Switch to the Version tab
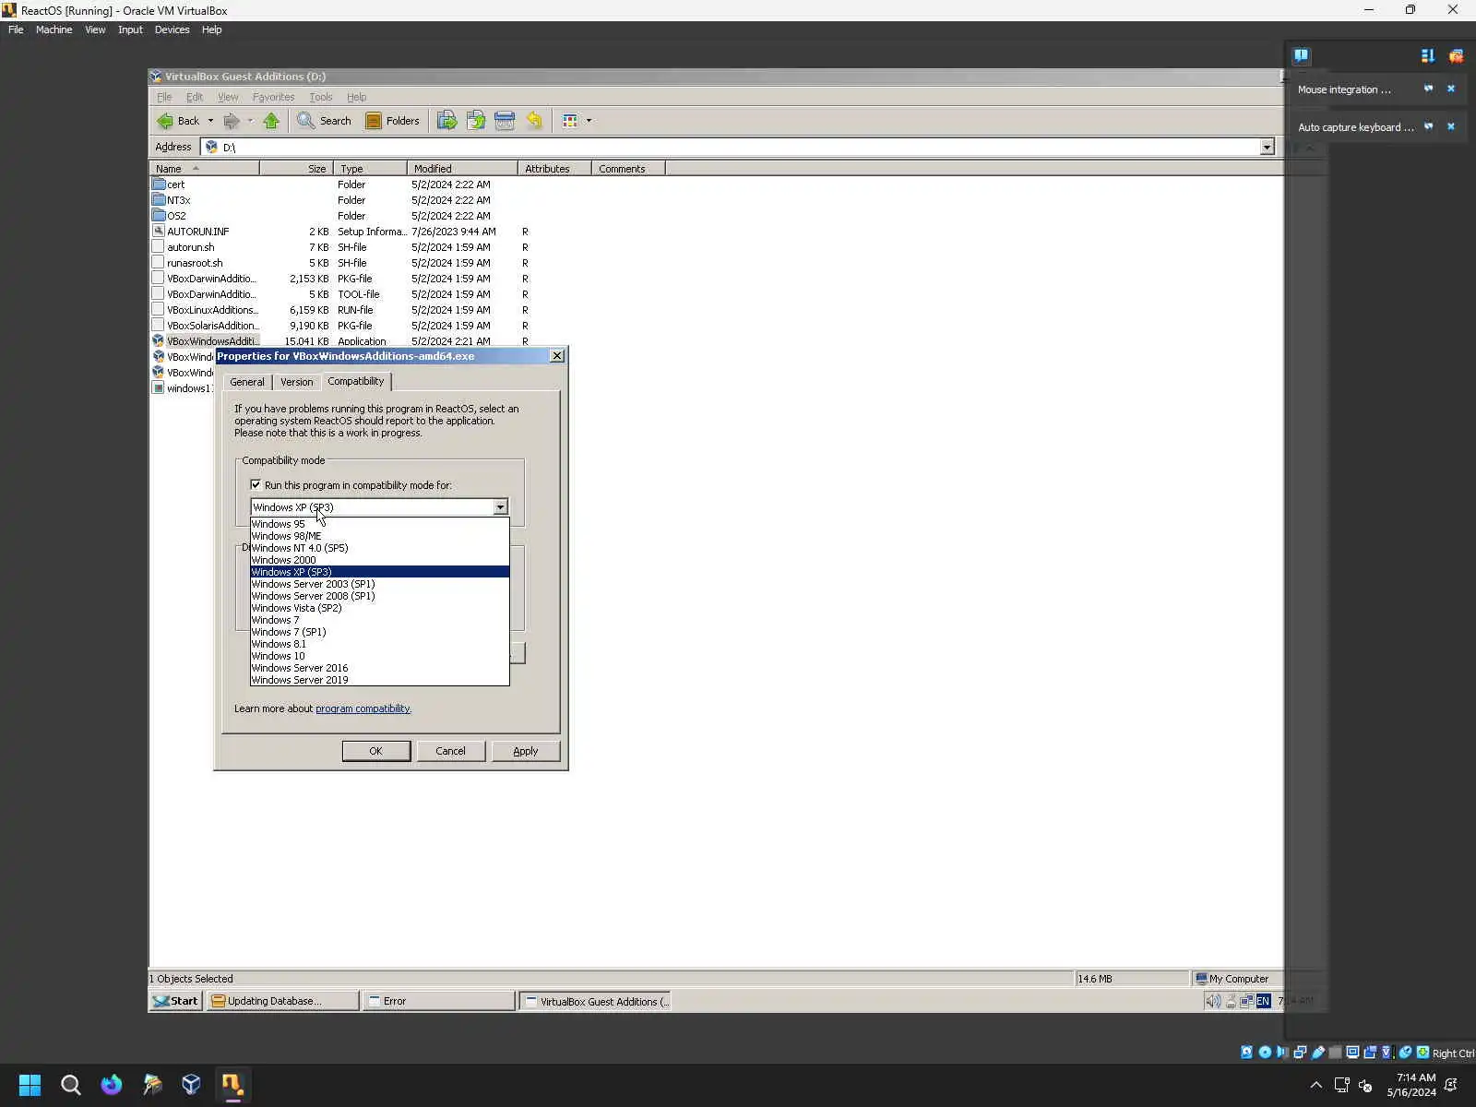 (x=296, y=382)
